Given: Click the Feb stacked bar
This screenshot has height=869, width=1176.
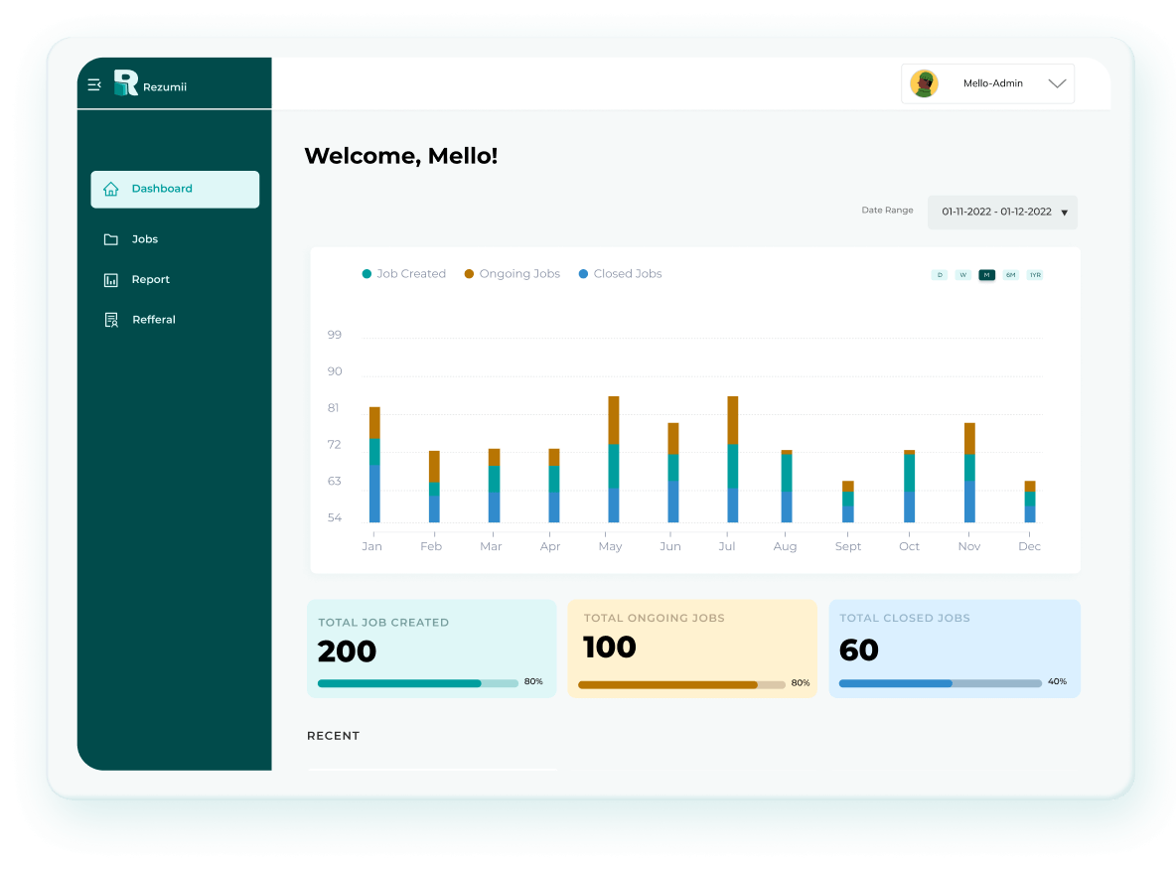Looking at the screenshot, I should pyautogui.click(x=434, y=487).
